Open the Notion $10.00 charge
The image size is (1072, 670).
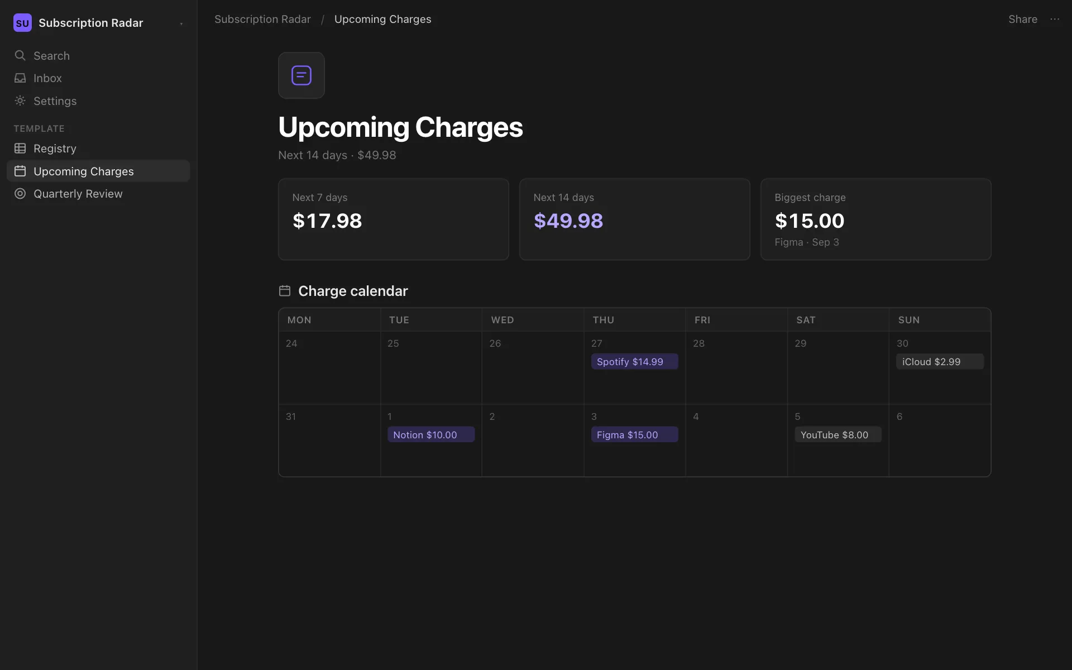pyautogui.click(x=431, y=435)
